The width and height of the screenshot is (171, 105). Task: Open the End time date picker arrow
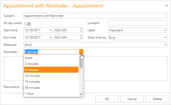[x=51, y=37]
